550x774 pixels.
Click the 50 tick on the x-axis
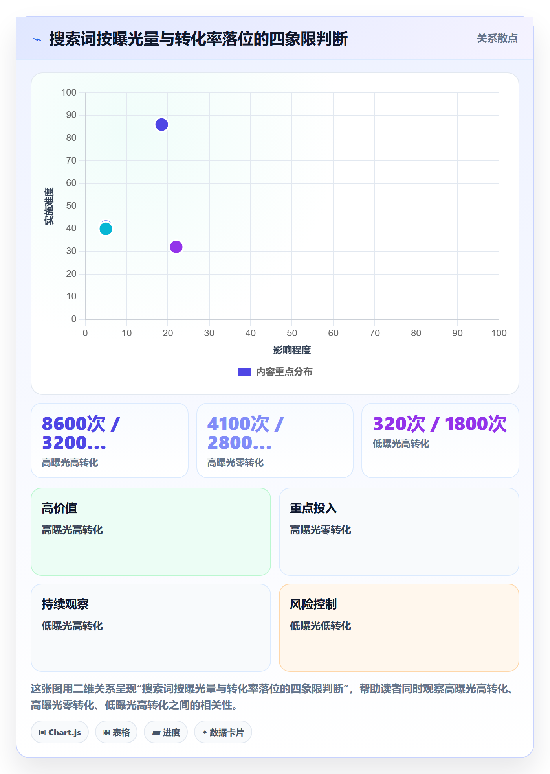[292, 333]
